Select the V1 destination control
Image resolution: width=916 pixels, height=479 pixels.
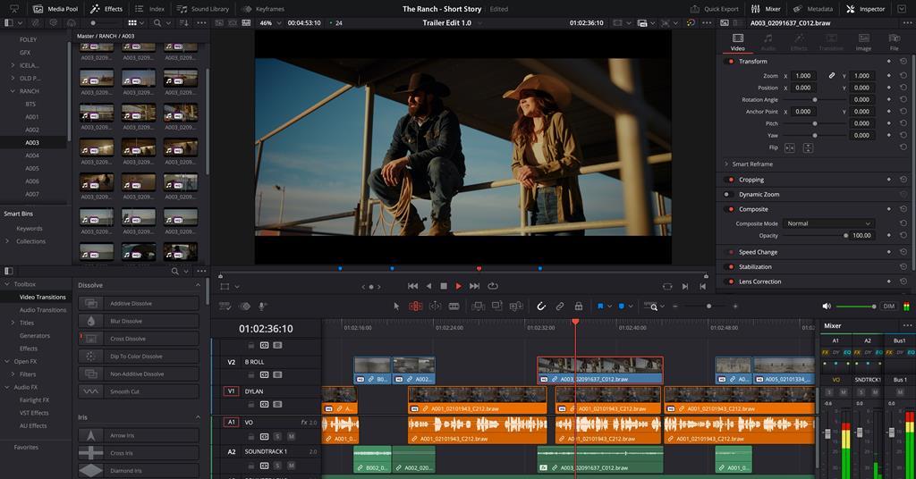pos(231,391)
